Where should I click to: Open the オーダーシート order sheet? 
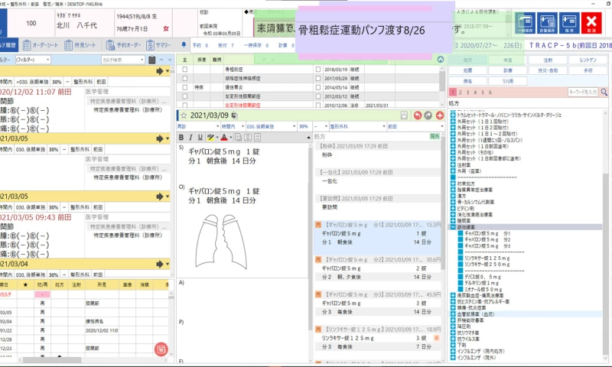pyautogui.click(x=41, y=45)
